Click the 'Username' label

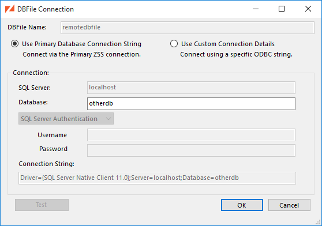tap(52, 135)
